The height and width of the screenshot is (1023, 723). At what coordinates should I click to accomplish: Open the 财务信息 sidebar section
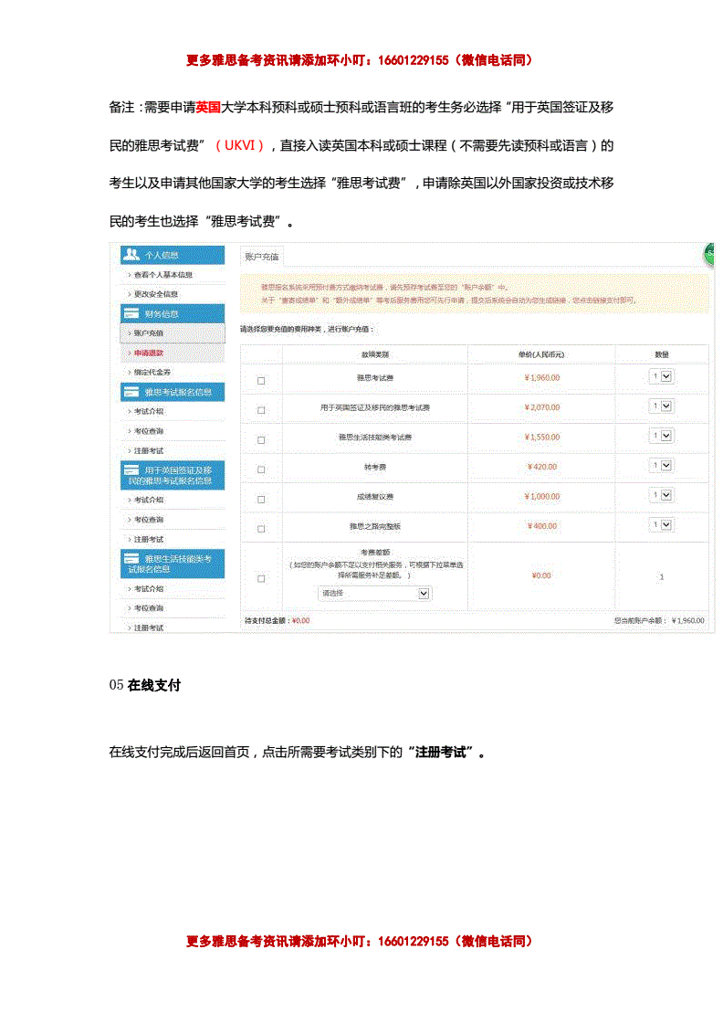tap(173, 314)
